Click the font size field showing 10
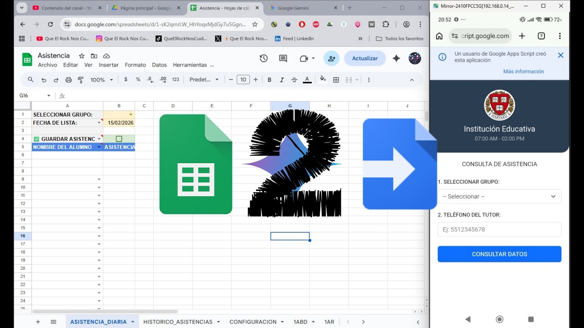 click(x=243, y=80)
